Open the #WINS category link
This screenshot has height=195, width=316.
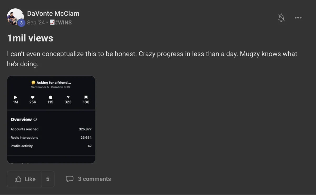[63, 23]
